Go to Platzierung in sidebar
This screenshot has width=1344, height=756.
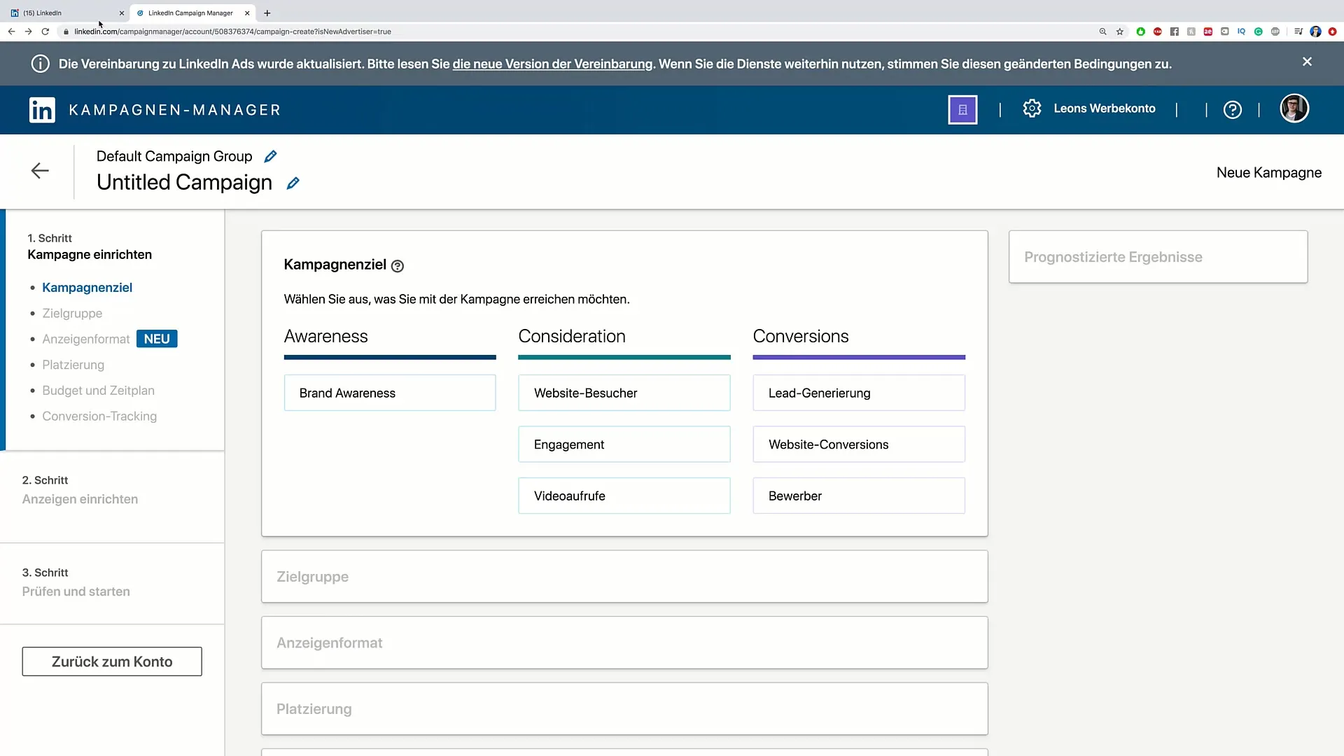(x=73, y=365)
